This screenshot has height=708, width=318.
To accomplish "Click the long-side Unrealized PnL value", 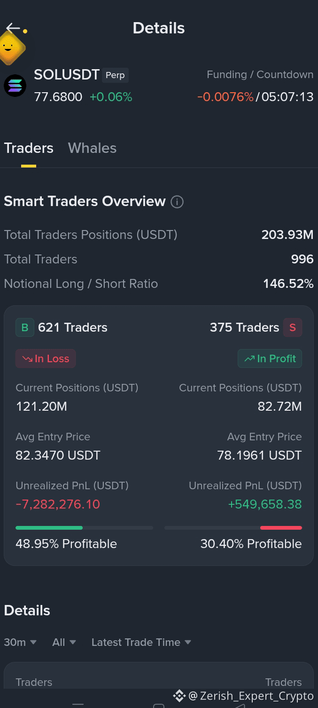I will pos(58,504).
